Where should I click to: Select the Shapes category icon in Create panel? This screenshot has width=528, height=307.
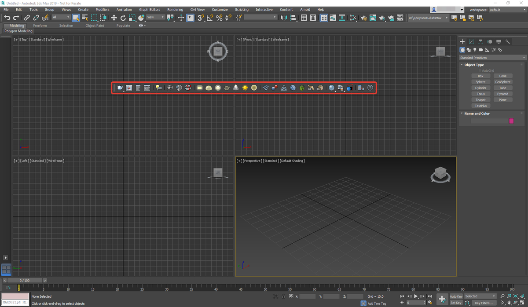click(x=469, y=49)
